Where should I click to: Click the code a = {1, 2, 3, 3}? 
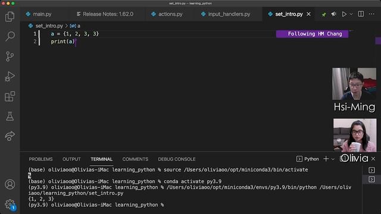pos(75,34)
